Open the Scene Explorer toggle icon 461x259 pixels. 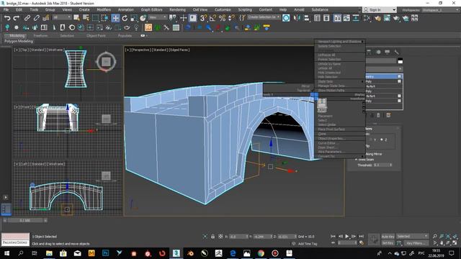pos(317,18)
